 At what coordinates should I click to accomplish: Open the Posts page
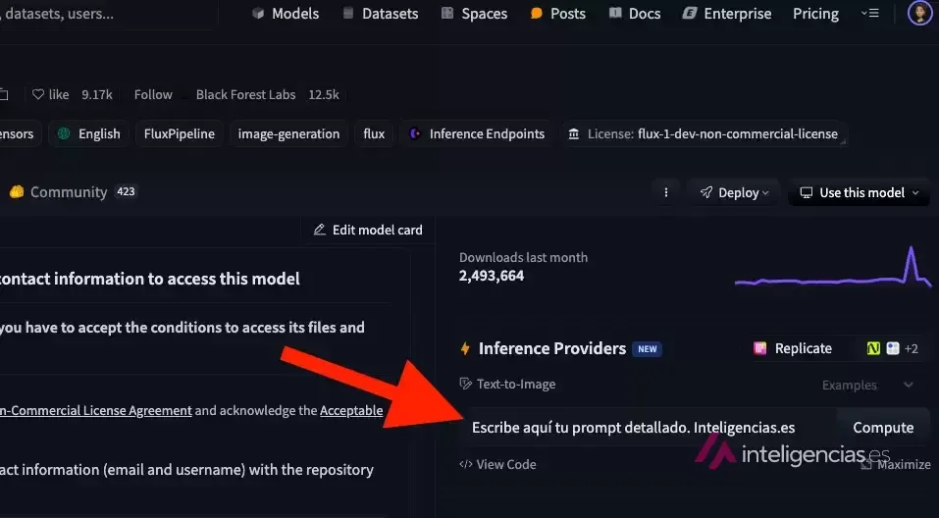(x=557, y=13)
